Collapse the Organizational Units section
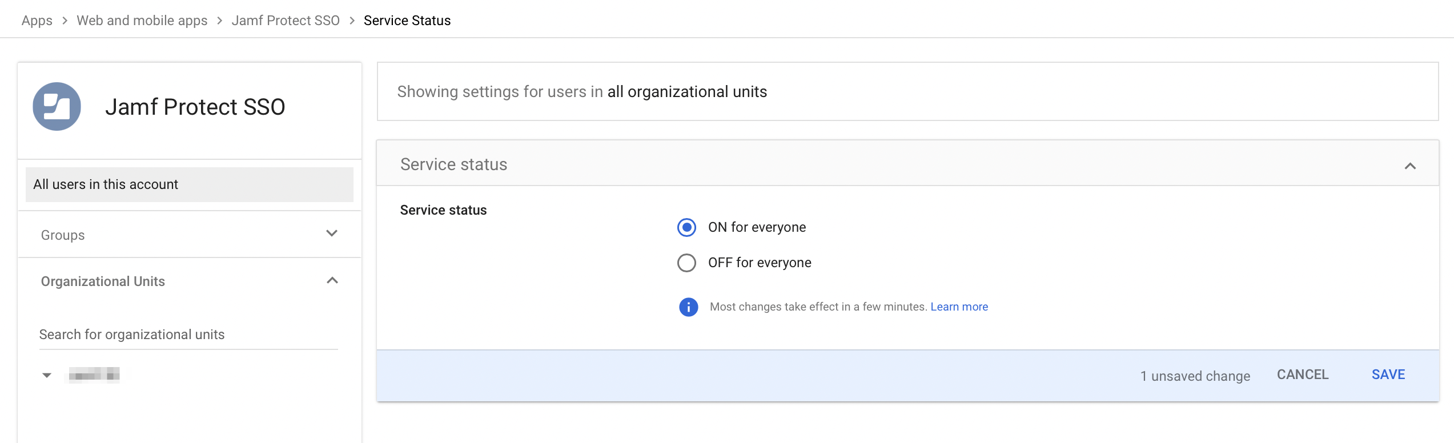This screenshot has height=443, width=1454. (x=332, y=280)
